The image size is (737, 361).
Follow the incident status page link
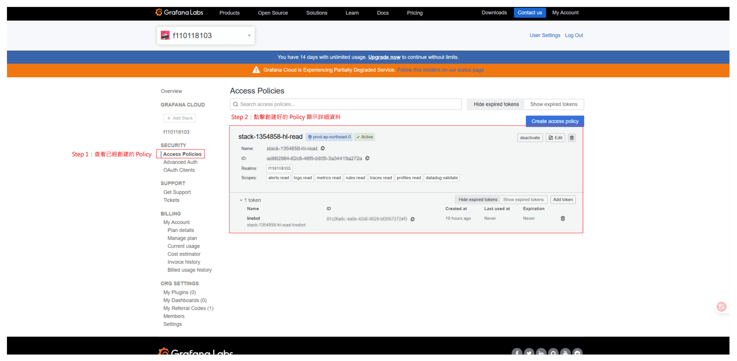pos(440,70)
